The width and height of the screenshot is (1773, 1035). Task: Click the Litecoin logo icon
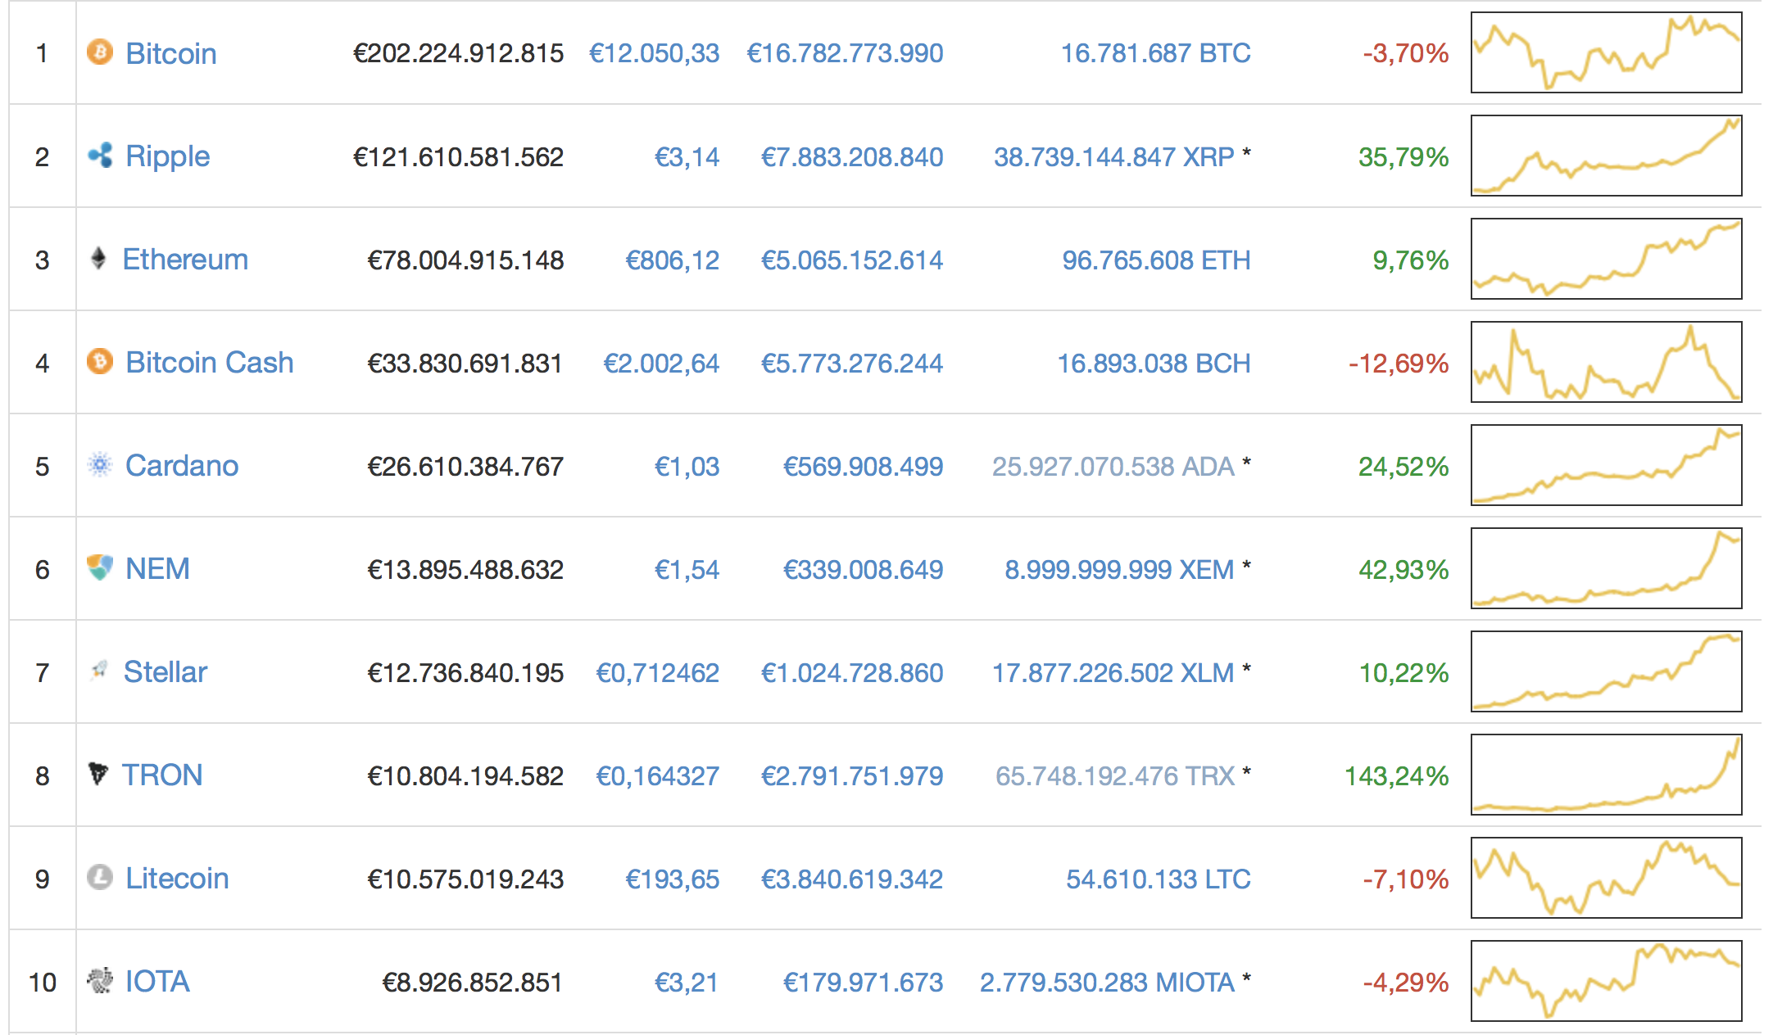click(x=99, y=878)
